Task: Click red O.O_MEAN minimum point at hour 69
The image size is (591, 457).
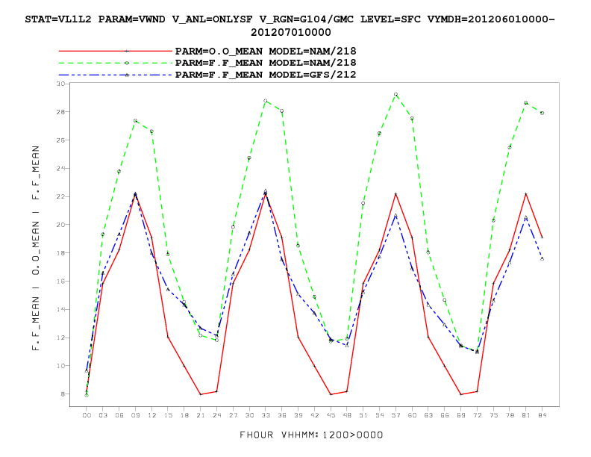Action: point(460,394)
